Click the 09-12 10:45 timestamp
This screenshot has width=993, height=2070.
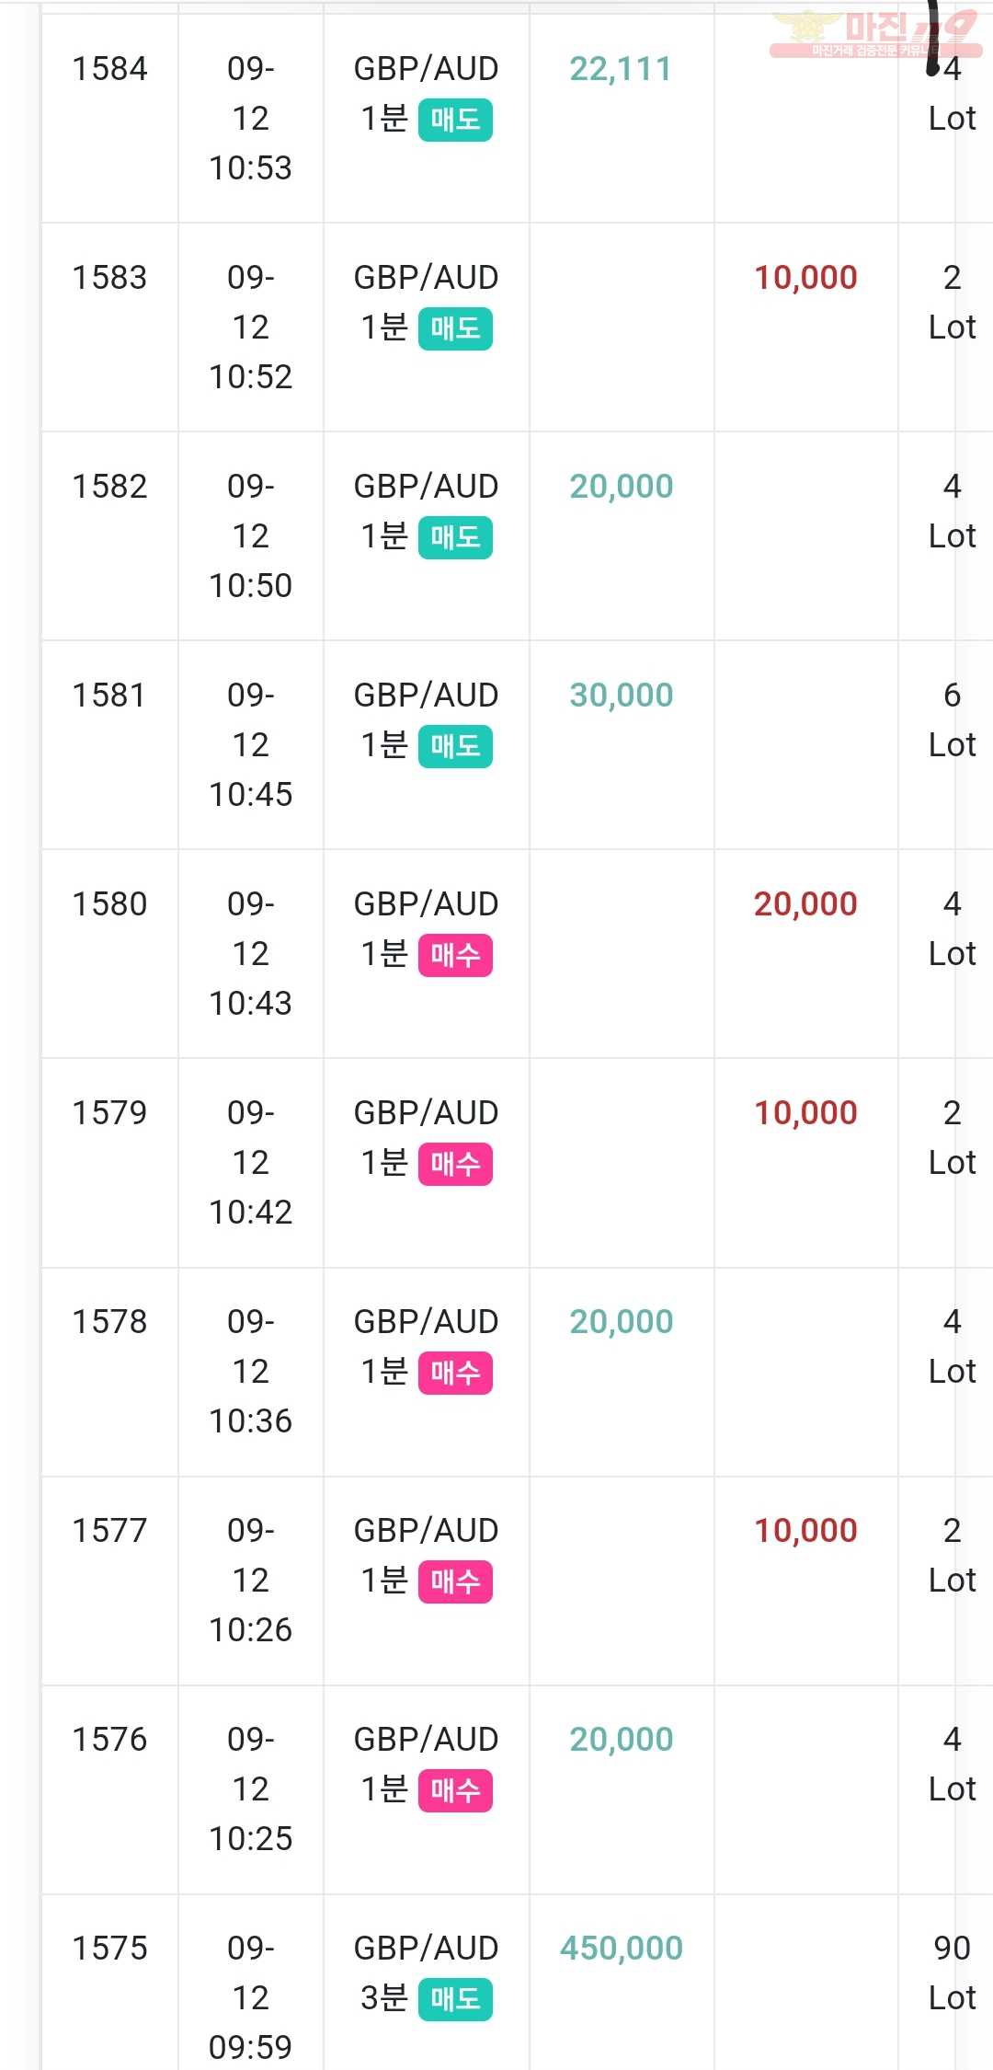(250, 745)
